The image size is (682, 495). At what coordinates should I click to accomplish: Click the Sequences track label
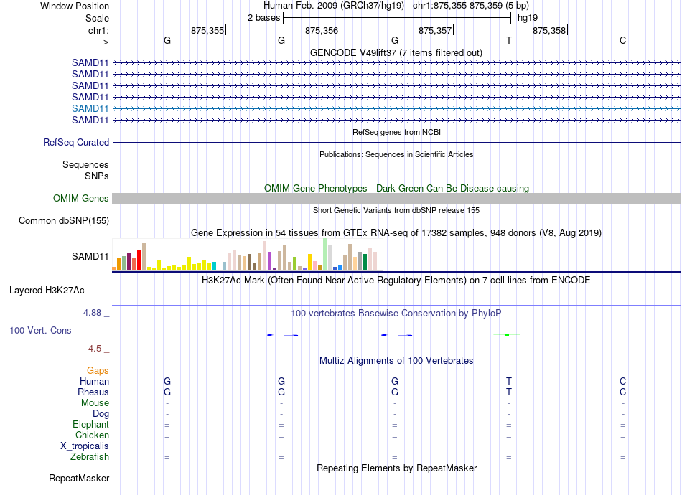[85, 165]
